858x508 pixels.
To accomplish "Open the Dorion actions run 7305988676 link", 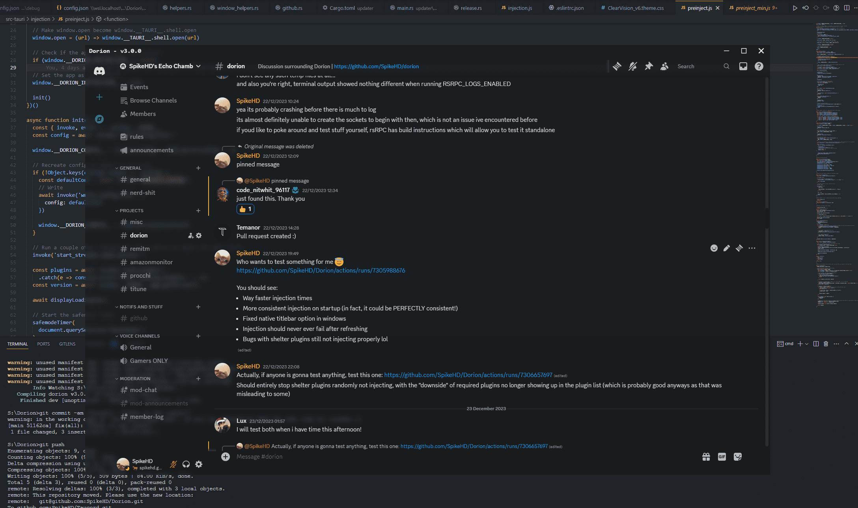I will pos(321,271).
